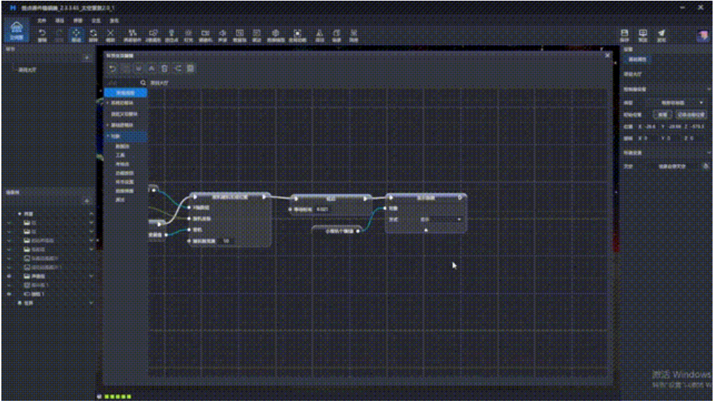This screenshot has height=403, width=714.
Task: Toggle the eye icon beside the camera hierarchy item
Action: coord(9,294)
